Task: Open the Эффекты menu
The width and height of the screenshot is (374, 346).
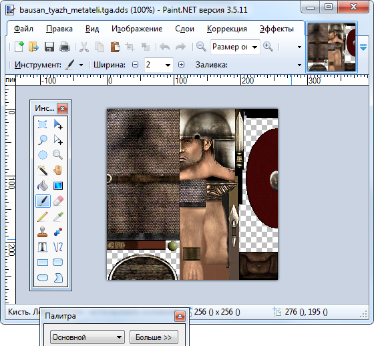Action: click(276, 29)
